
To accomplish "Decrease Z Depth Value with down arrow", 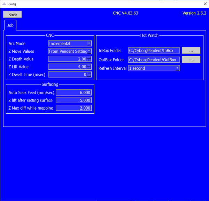I will 89,60.
